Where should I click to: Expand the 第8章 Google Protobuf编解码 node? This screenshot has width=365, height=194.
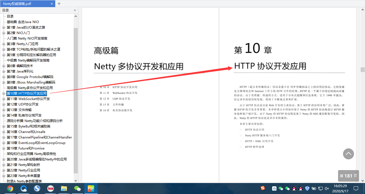point(4,77)
